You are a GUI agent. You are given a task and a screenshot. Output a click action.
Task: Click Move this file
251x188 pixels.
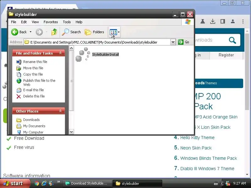33,68
